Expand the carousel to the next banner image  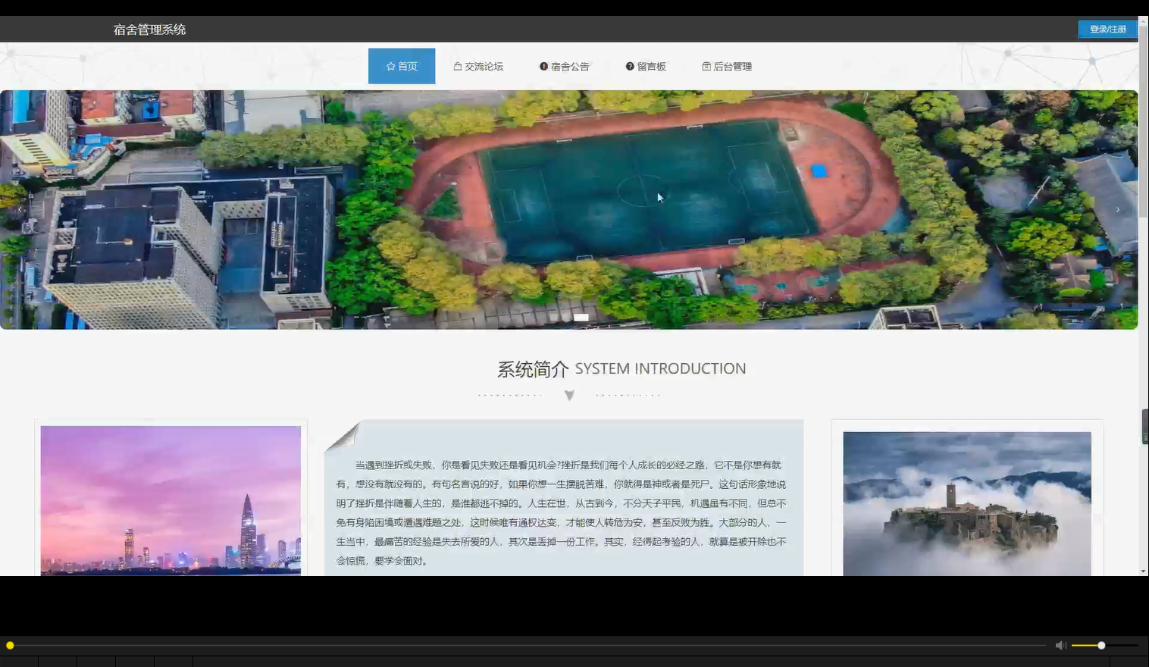coord(1117,210)
